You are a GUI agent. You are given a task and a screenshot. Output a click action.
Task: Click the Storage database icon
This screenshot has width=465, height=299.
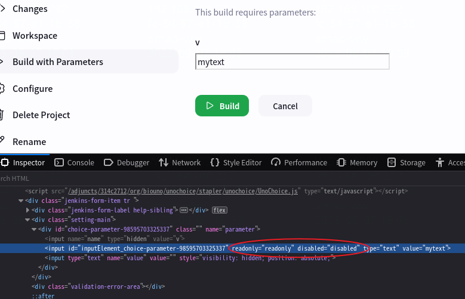(x=392, y=162)
